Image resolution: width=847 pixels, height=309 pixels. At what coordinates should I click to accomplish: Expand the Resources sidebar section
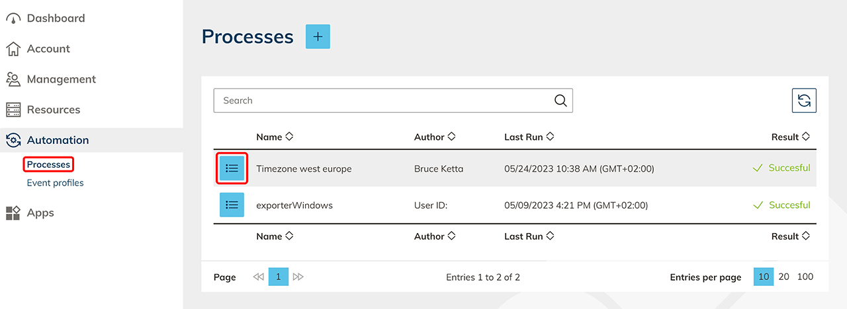pyautogui.click(x=53, y=110)
